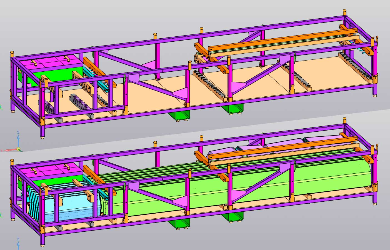Select the grey comb holder on the empty rack's left floor

[79, 101]
